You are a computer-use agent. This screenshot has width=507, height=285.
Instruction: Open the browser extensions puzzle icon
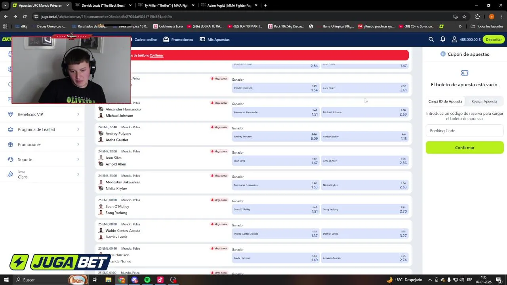pyautogui.click(x=477, y=17)
